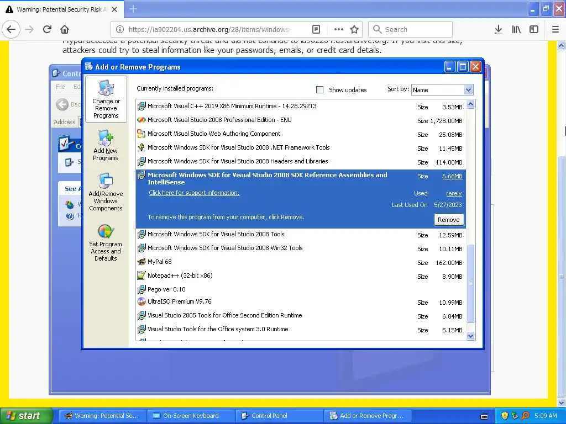
Task: Open Click here for support information link
Action: [x=194, y=193]
